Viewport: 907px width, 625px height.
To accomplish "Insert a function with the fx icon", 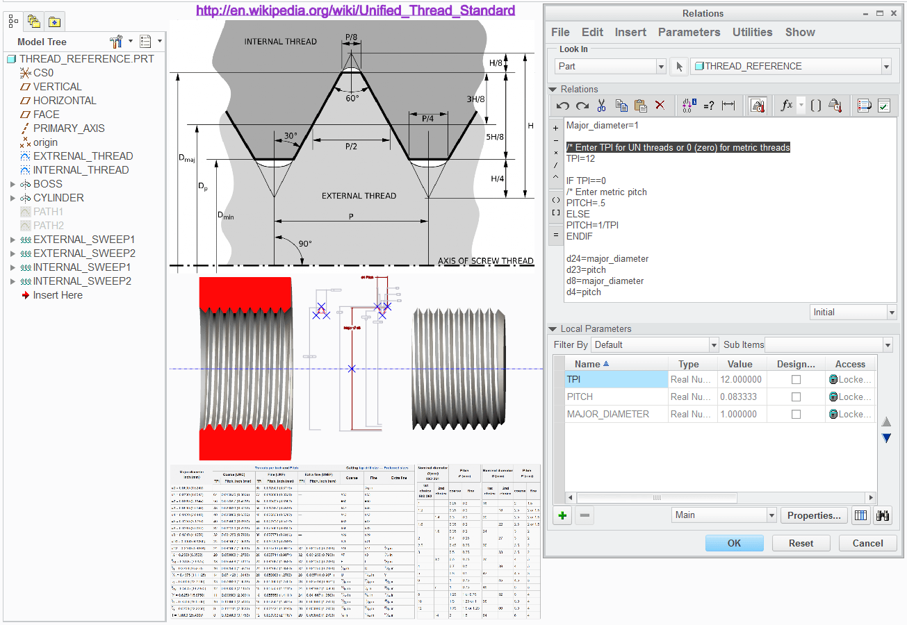I will (x=787, y=106).
